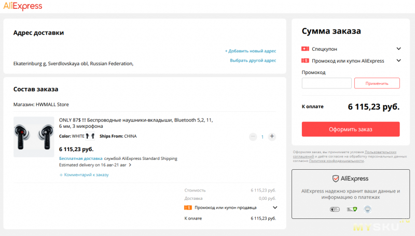Click the orange seller coupon icon
This screenshot has height=236, width=415.
click(188, 208)
